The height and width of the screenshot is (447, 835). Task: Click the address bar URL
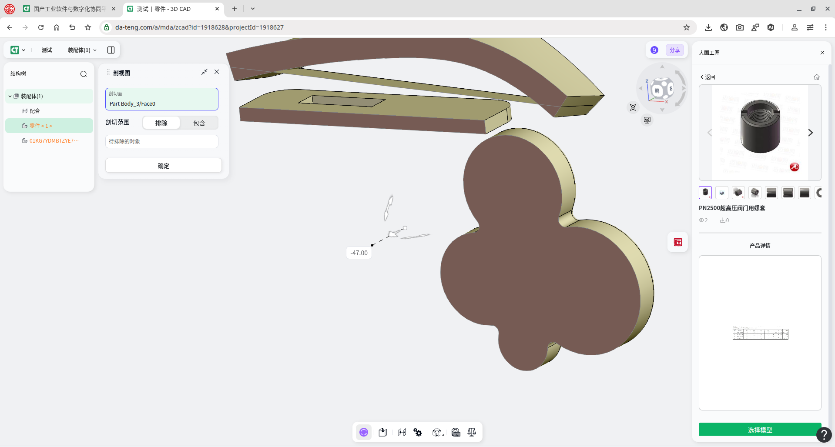tap(199, 27)
